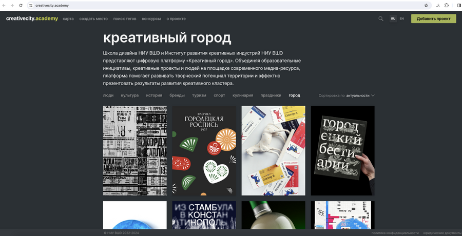Select the бренды category tab
462x236 pixels.
pyautogui.click(x=177, y=95)
